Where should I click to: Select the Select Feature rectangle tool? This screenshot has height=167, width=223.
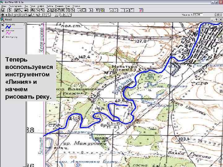click(14, 15)
